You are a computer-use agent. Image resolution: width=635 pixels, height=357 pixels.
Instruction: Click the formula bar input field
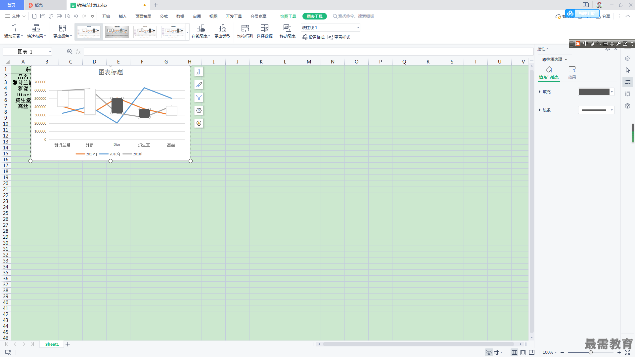pos(308,52)
